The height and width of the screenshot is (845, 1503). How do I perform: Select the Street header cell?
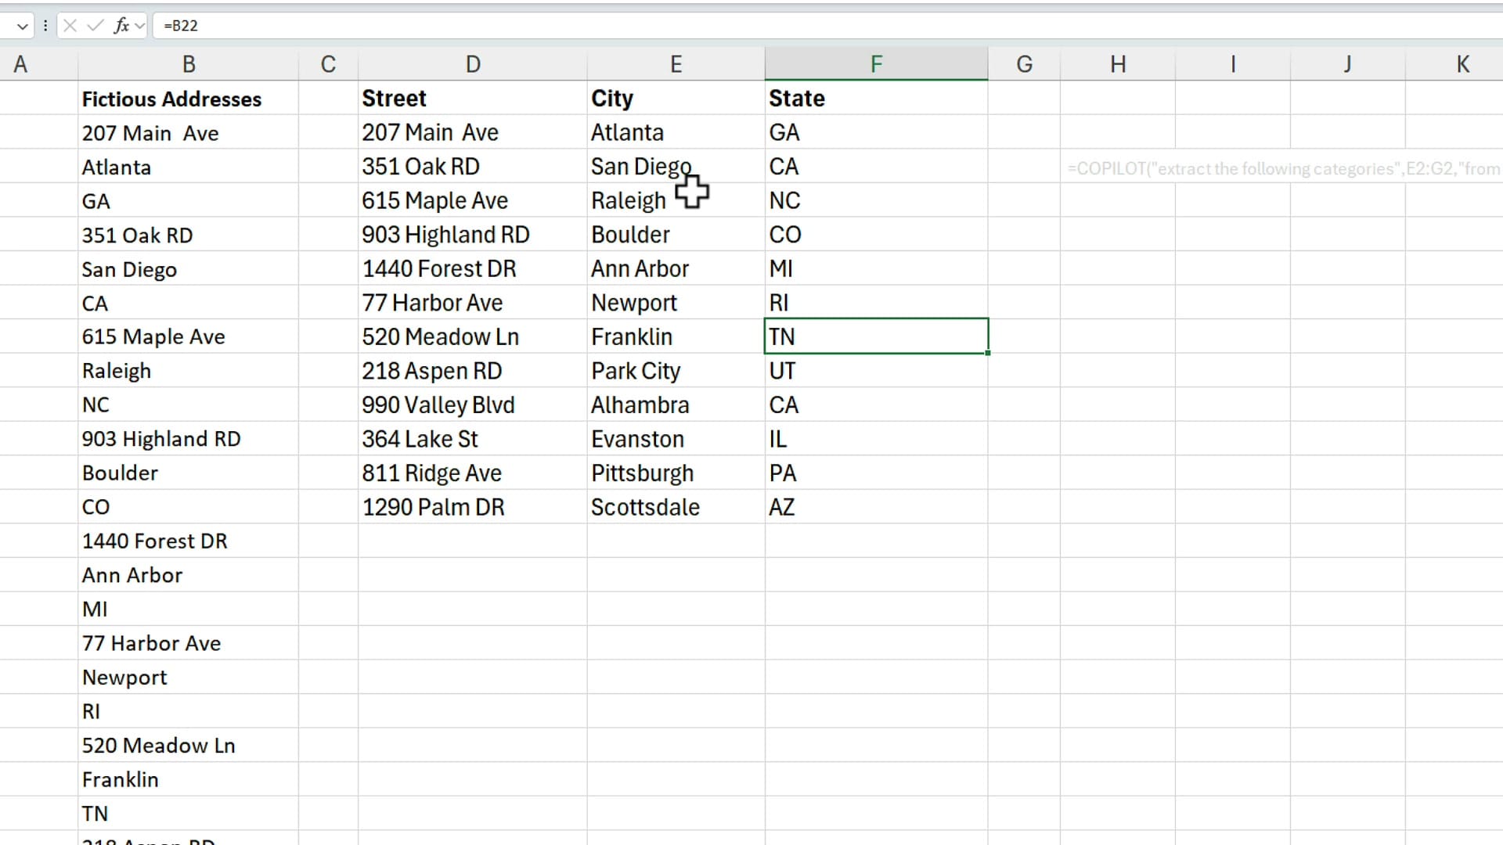tap(472, 98)
